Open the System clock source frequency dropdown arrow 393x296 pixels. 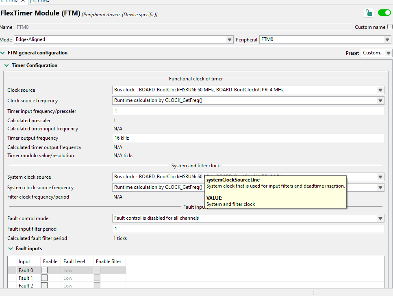380,188
